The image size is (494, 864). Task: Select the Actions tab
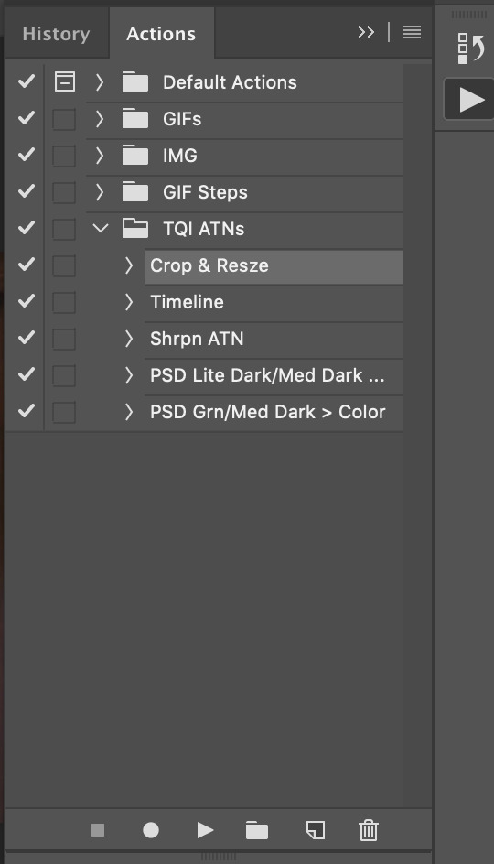pos(161,34)
